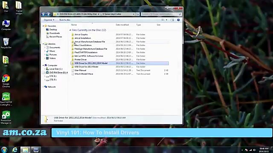The width and height of the screenshot is (273, 153).
Task: Open Desktop under Favorites
Action: (x=53, y=30)
